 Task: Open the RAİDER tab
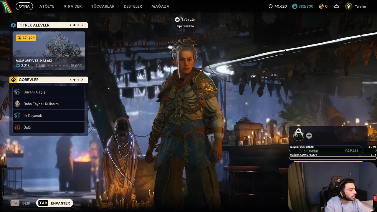(x=73, y=6)
